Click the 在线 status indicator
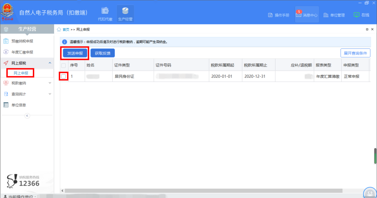The height and width of the screenshot is (198, 377). point(361,15)
